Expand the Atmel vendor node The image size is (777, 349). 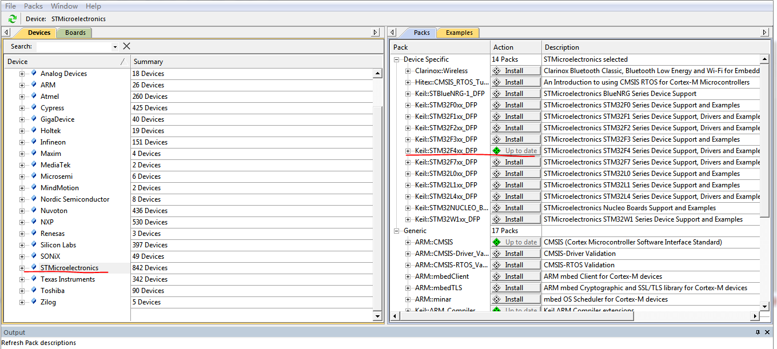point(22,97)
